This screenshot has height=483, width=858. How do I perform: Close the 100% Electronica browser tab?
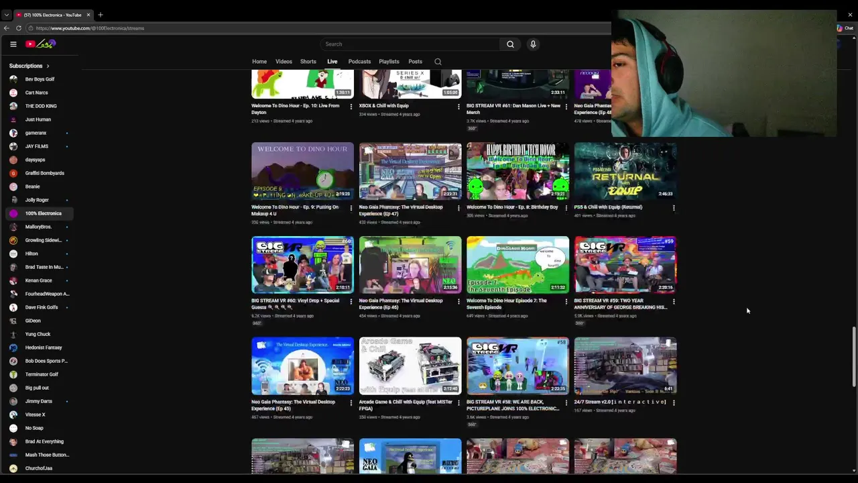[x=88, y=15]
